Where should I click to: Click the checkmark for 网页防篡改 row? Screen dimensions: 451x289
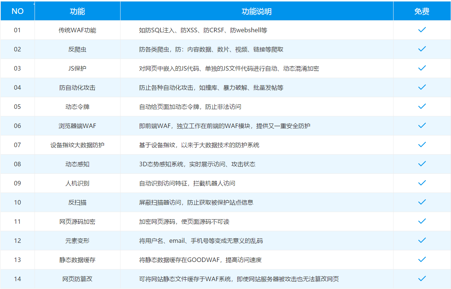pyautogui.click(x=422, y=278)
